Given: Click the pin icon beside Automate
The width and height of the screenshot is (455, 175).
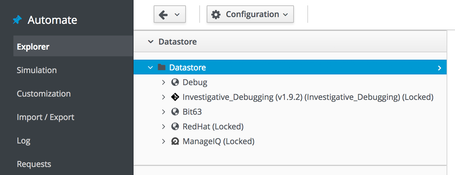Looking at the screenshot, I should (17, 20).
